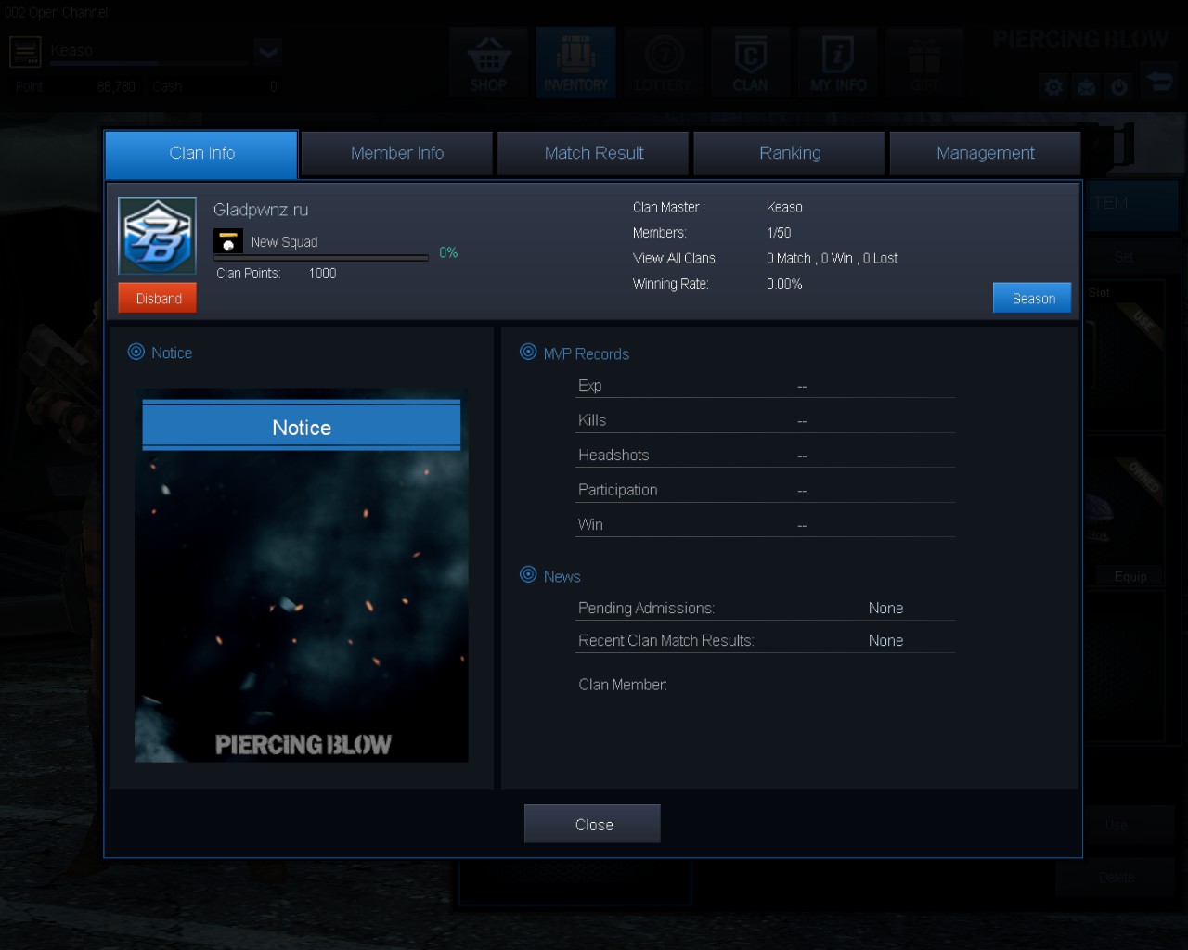The height and width of the screenshot is (950, 1188).
Task: Click the power exit icon
Action: 1119,87
